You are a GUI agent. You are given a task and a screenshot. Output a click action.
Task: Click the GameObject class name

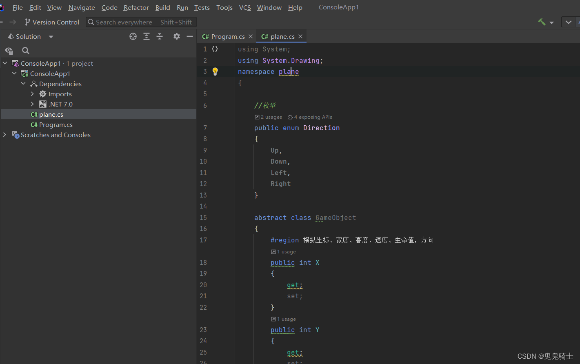click(336, 218)
